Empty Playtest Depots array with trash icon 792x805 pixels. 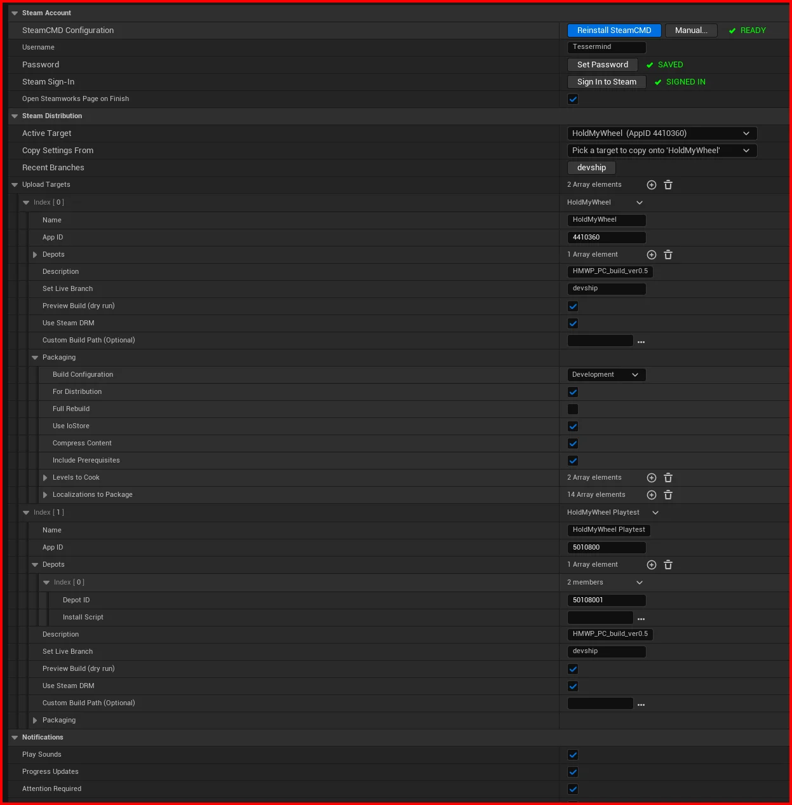[668, 565]
